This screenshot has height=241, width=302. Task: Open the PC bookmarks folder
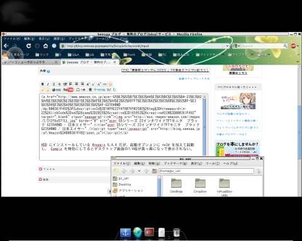pyautogui.click(x=162, y=55)
